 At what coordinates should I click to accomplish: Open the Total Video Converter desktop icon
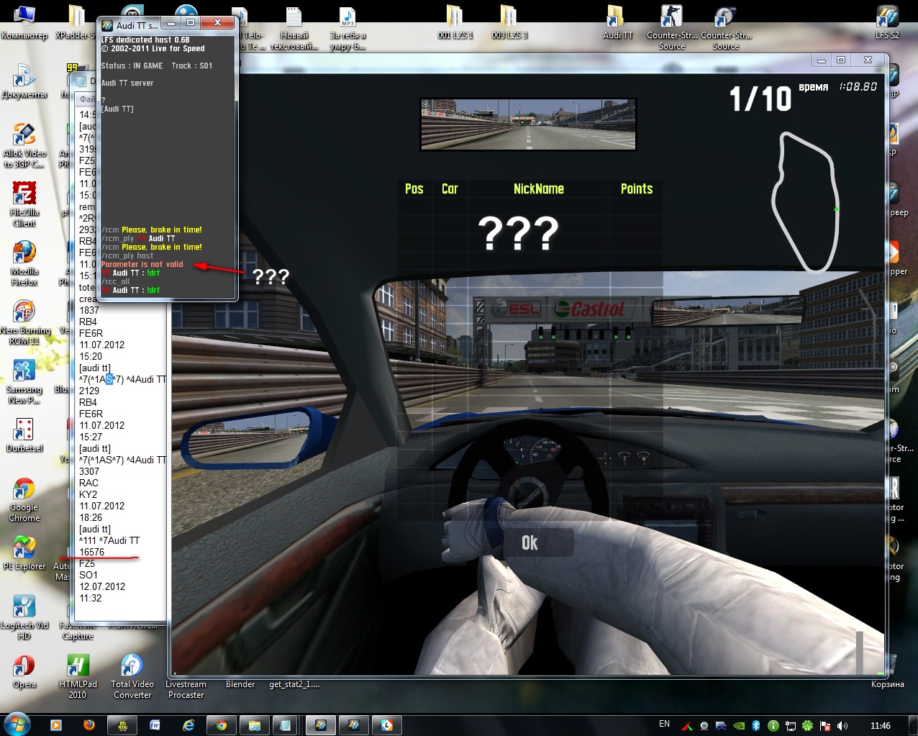[x=132, y=677]
